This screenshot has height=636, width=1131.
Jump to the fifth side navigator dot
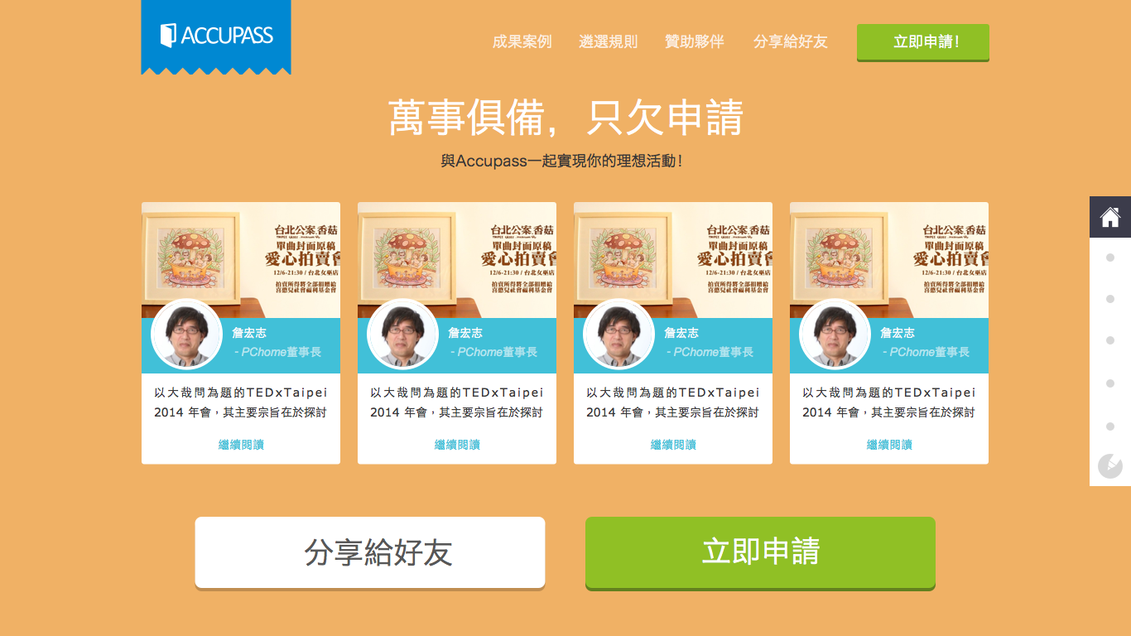(x=1110, y=426)
